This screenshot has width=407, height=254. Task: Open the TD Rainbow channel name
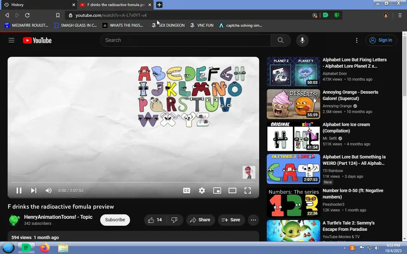(333, 171)
